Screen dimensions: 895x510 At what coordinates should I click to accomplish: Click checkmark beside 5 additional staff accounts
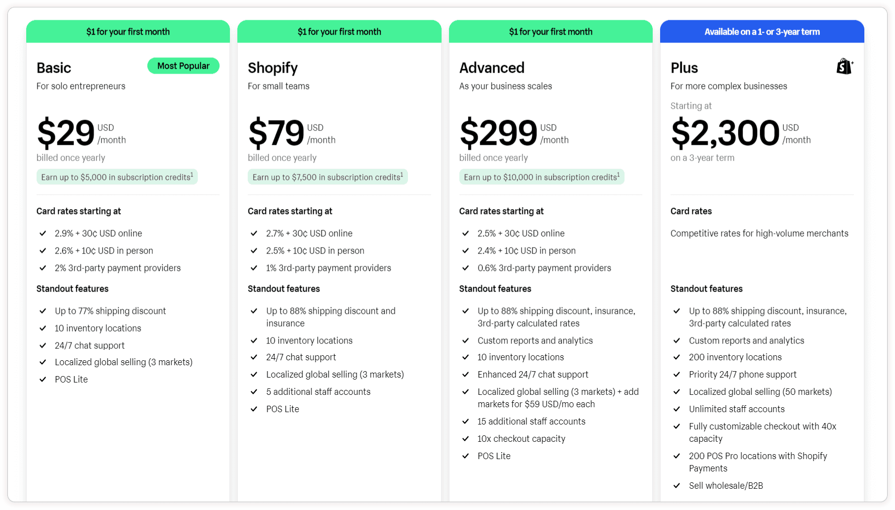254,392
